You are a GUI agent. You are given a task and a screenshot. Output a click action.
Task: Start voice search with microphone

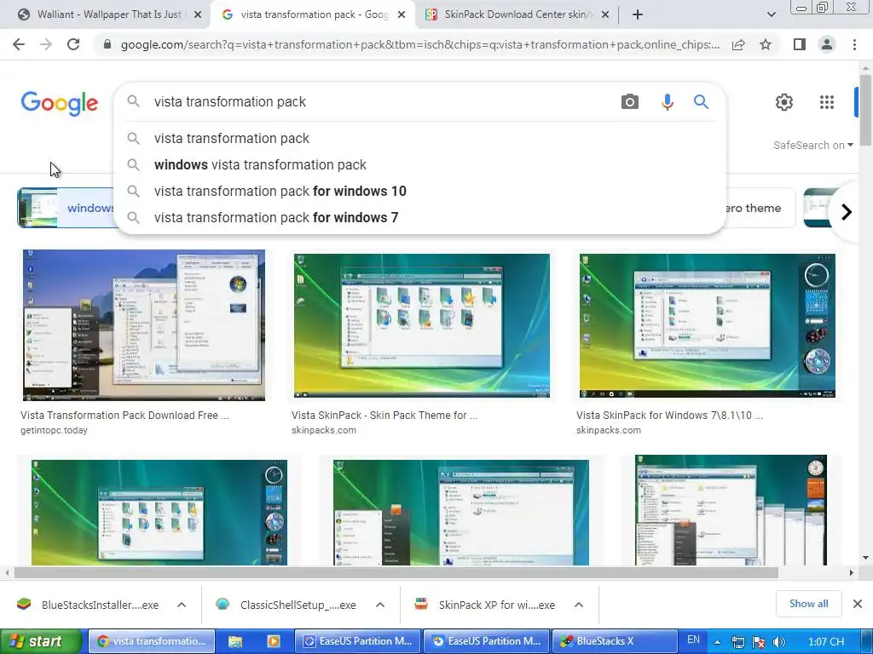click(667, 102)
